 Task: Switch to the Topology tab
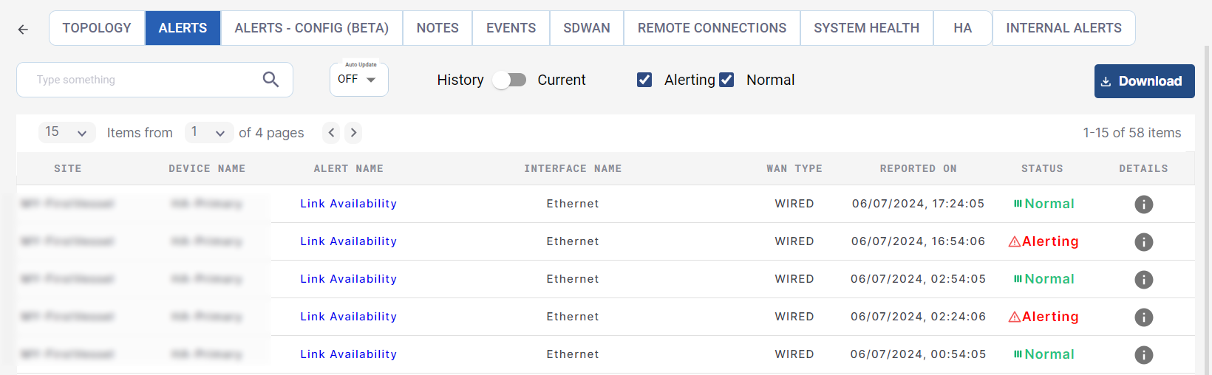coord(97,28)
